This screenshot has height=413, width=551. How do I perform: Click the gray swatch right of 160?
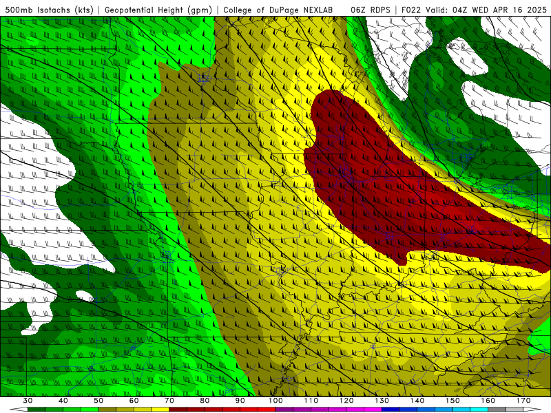click(x=497, y=410)
